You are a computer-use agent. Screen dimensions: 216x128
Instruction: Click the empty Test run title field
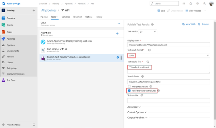coord(169,101)
